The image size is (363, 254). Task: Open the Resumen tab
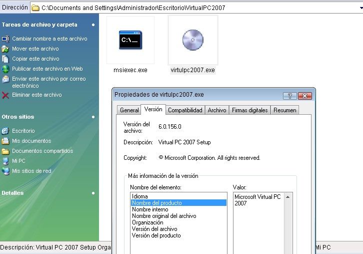tap(285, 110)
